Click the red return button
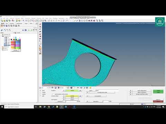This screenshot has width=166, height=124. 158,101
